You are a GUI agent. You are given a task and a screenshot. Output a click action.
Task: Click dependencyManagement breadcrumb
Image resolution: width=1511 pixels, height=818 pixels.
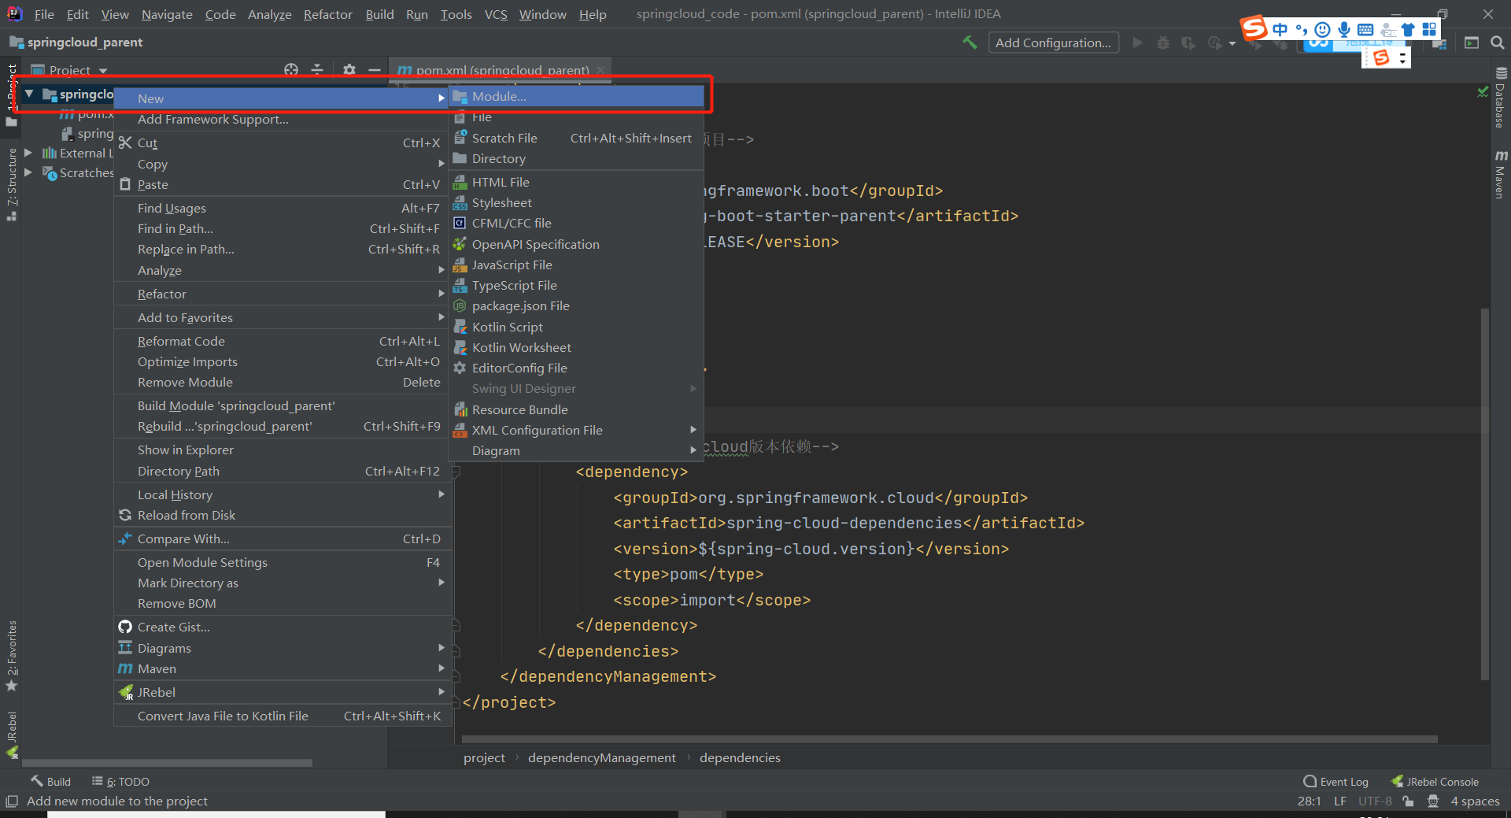[602, 757]
